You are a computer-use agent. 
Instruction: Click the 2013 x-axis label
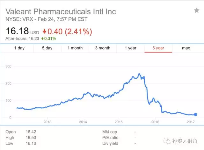coord(47,122)
